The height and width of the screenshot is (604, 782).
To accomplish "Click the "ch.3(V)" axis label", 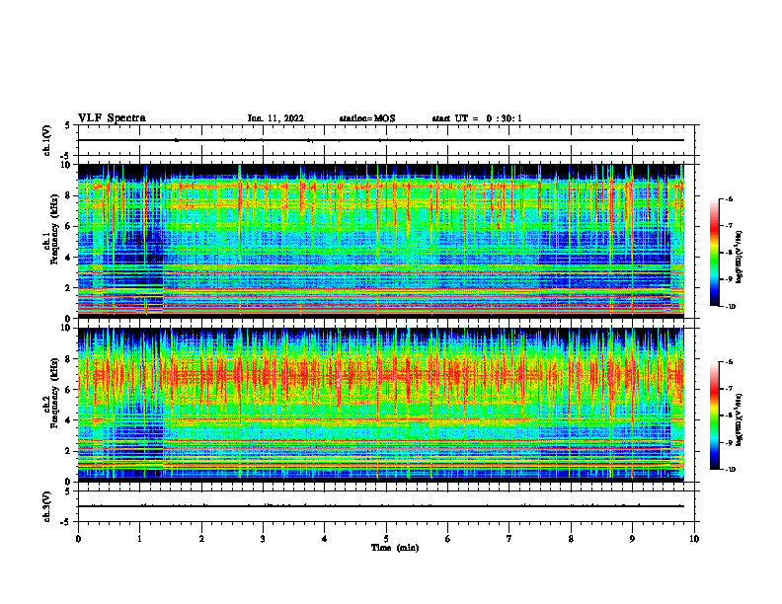I will point(47,507).
